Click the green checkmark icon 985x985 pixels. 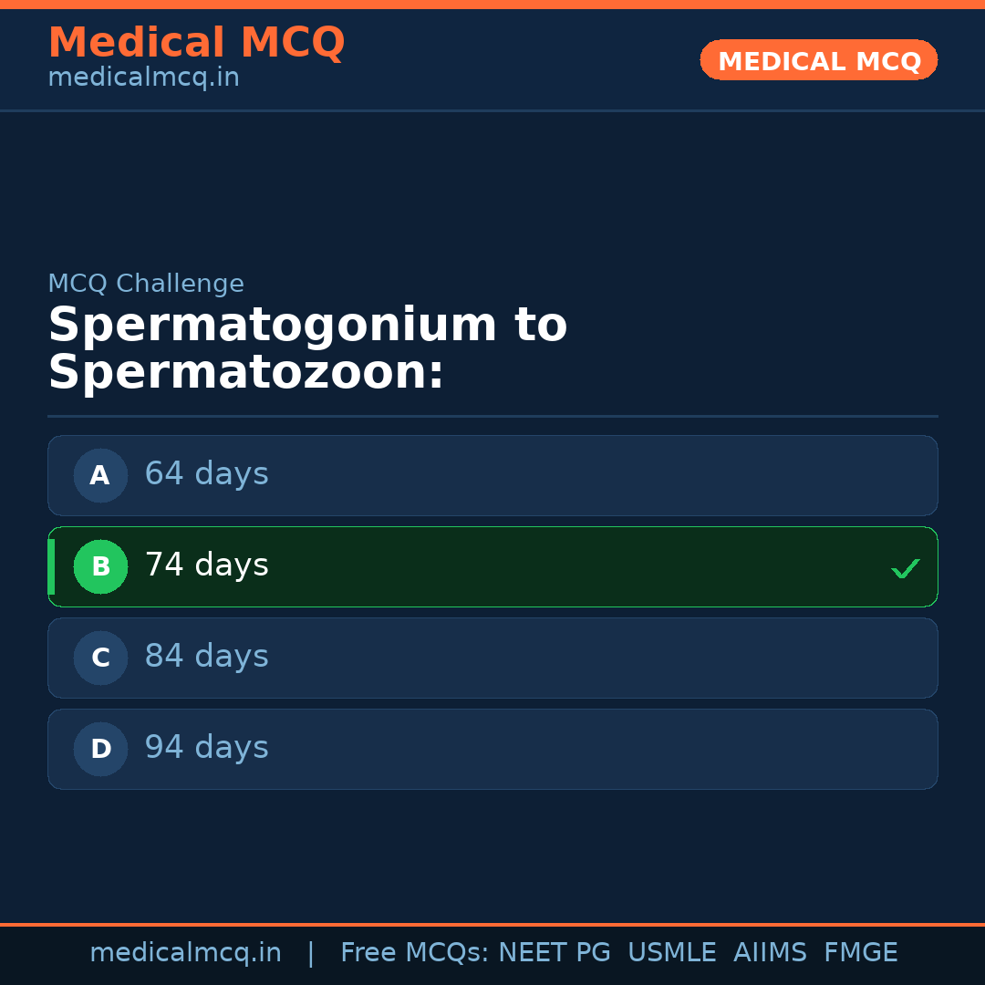pos(905,568)
